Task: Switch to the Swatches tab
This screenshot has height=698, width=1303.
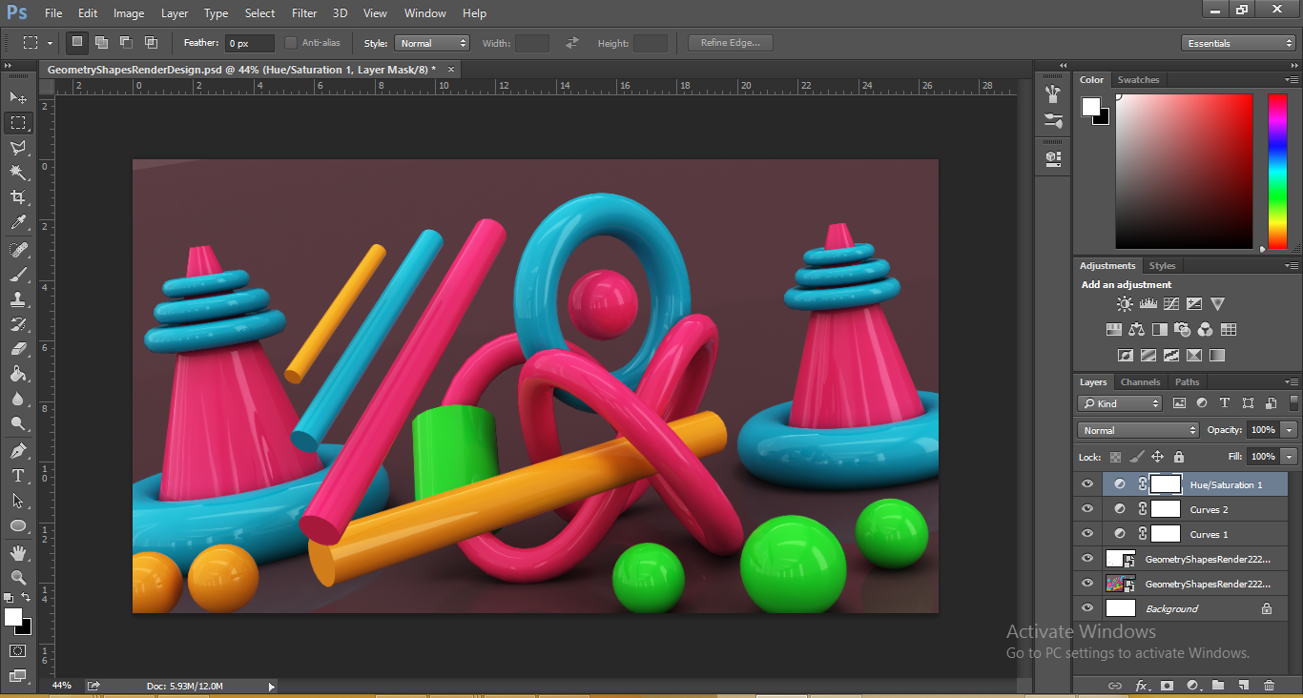Action: pos(1138,80)
